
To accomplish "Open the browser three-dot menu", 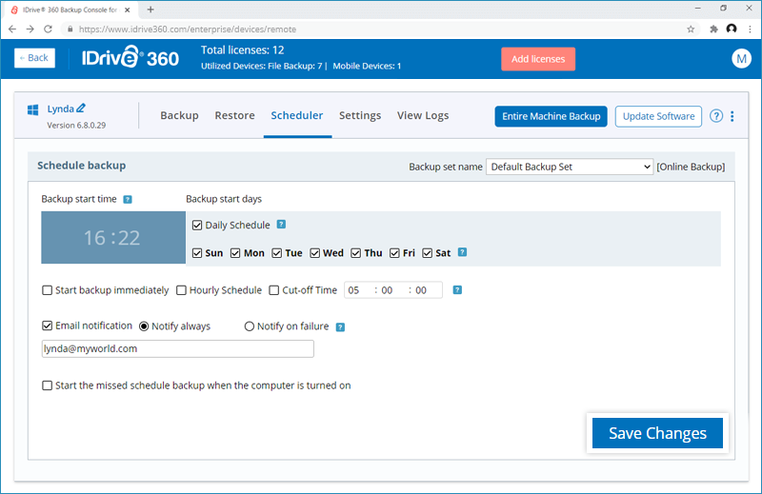I will click(x=750, y=30).
